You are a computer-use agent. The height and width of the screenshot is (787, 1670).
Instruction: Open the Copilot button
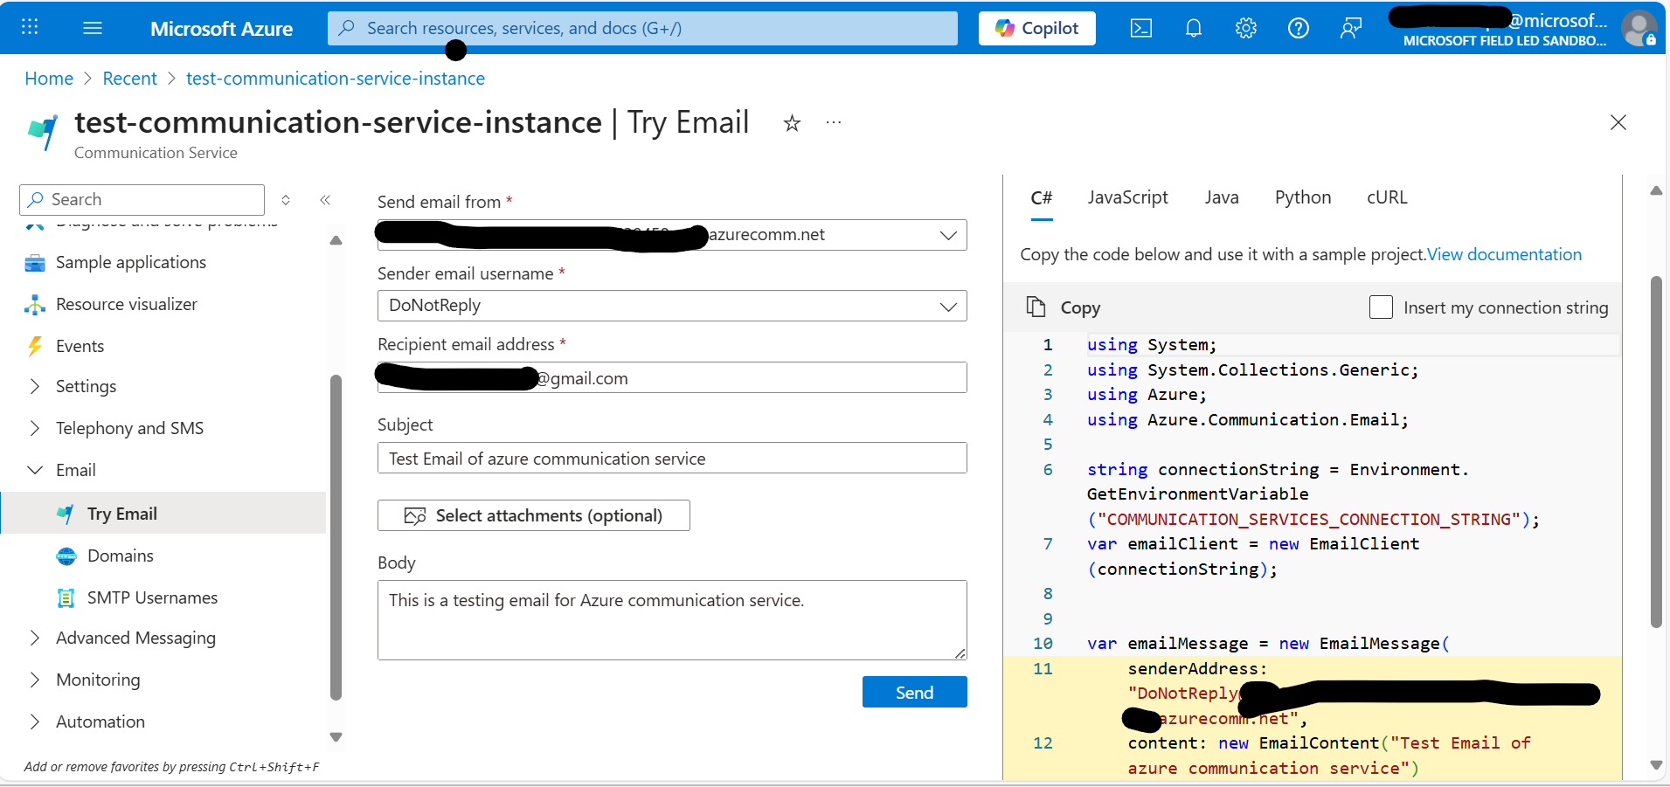pos(1037,28)
